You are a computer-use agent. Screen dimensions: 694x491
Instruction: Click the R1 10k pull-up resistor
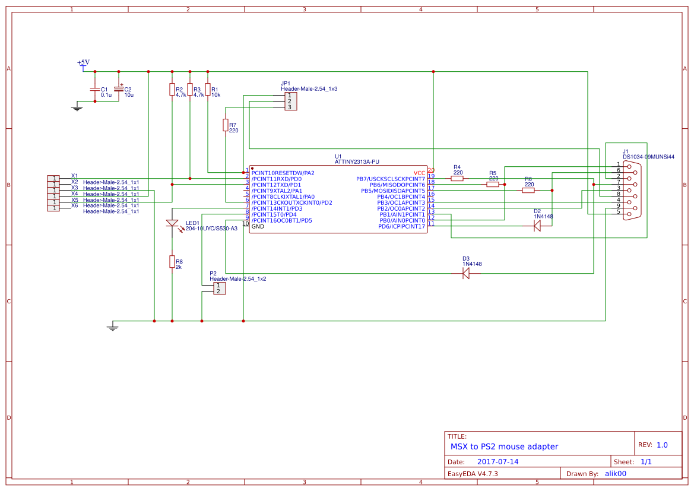pyautogui.click(x=208, y=90)
